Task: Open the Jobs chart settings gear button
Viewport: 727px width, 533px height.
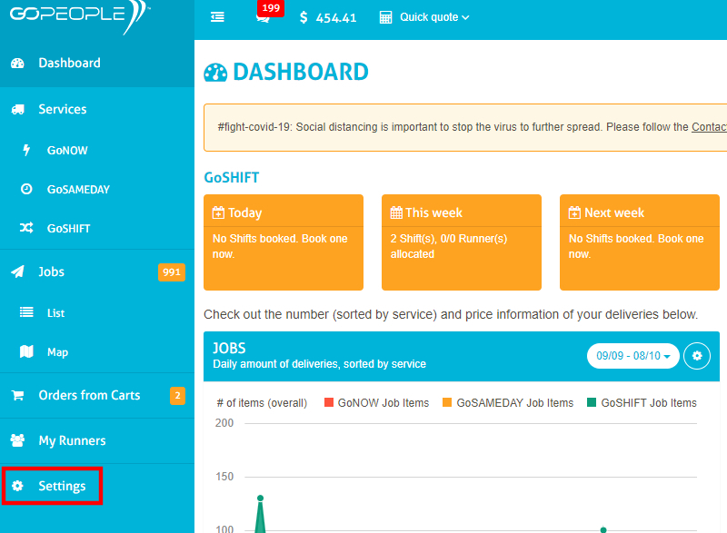Action: click(x=697, y=356)
